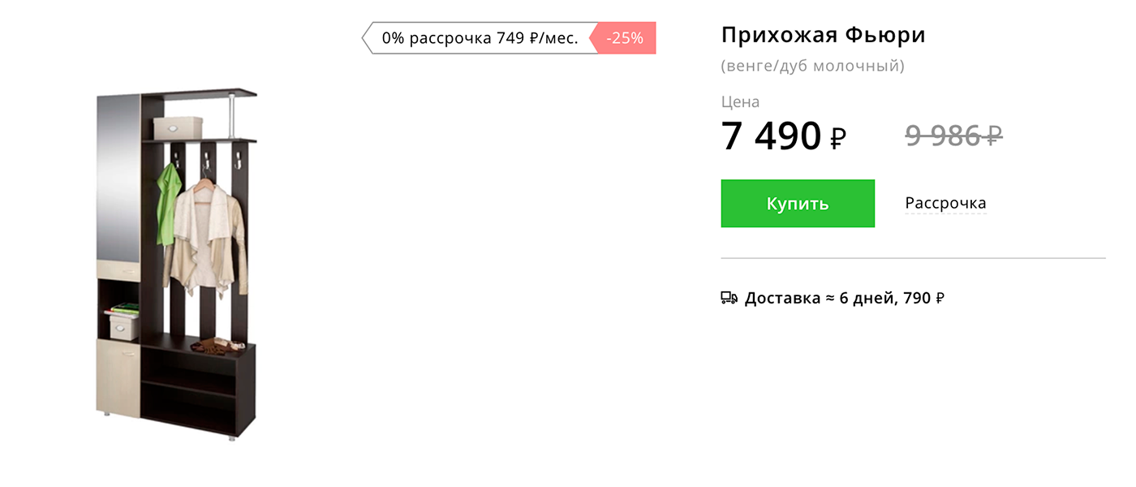Click the Прихожая Фьюри product title
This screenshot has height=487, width=1136.
823,36
